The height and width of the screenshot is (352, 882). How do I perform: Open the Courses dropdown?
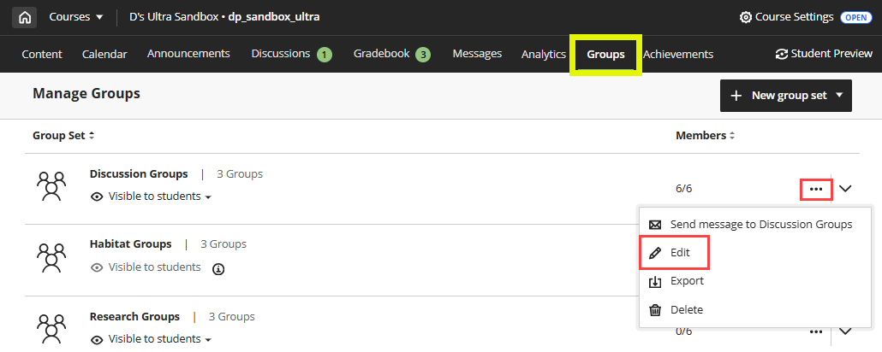(x=76, y=17)
